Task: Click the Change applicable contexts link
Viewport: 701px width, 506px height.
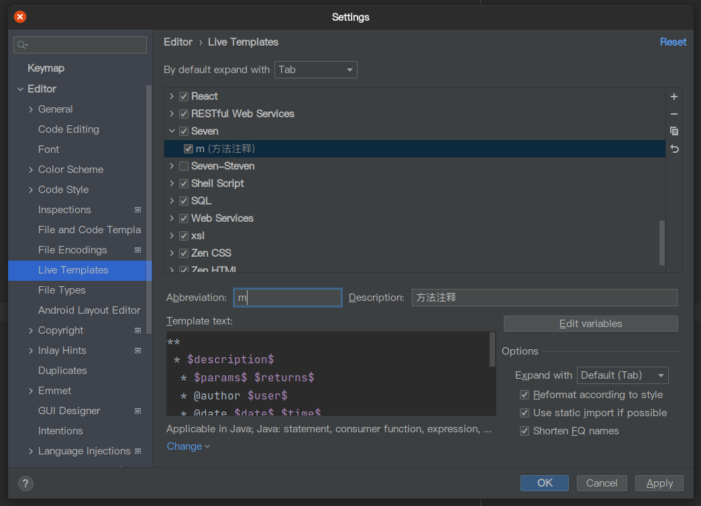Action: point(188,446)
